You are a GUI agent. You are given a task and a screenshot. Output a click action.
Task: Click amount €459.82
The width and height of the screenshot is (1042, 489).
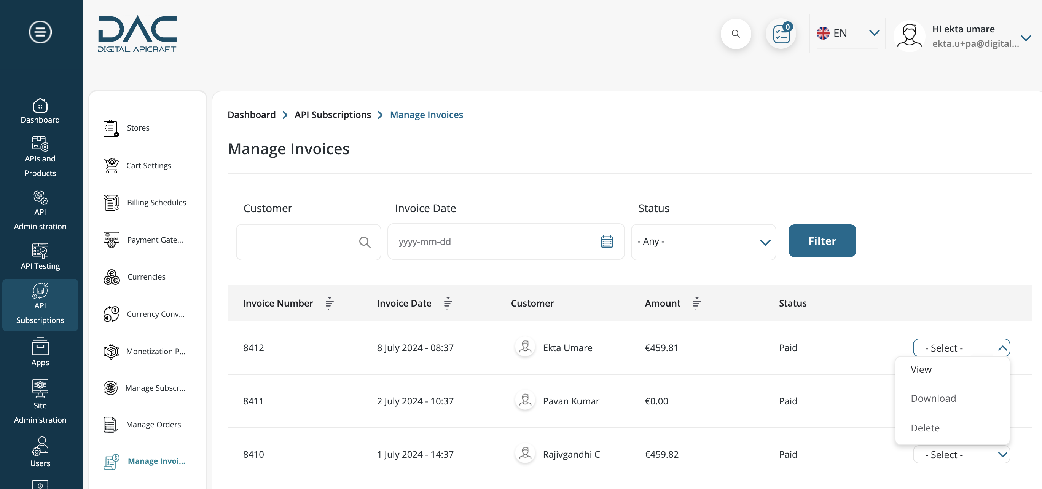click(661, 455)
